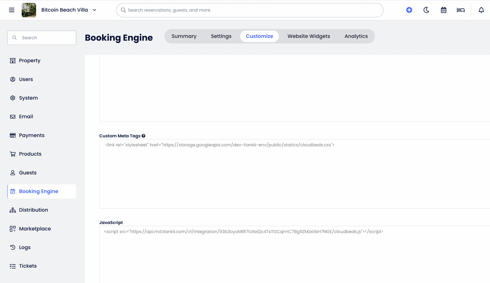Open the hamburger main menu

(12, 10)
